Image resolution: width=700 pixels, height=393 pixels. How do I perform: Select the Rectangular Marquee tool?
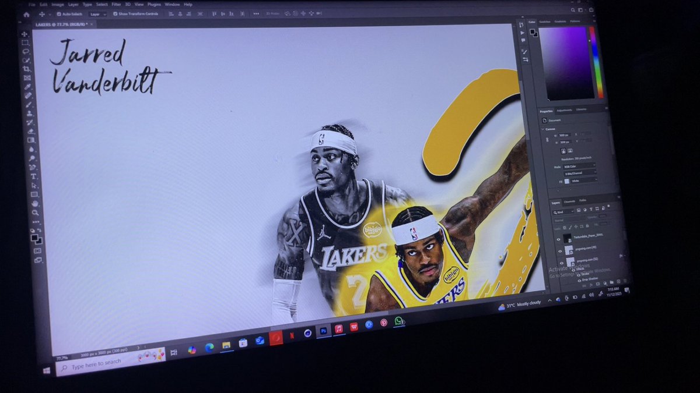(x=25, y=43)
